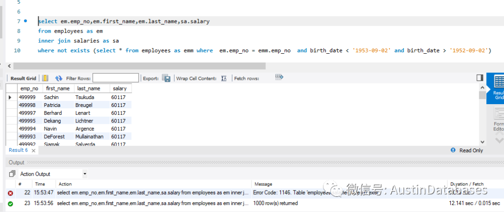The image size is (504, 212).
Task: Refresh the result grid data
Action: coord(59,78)
